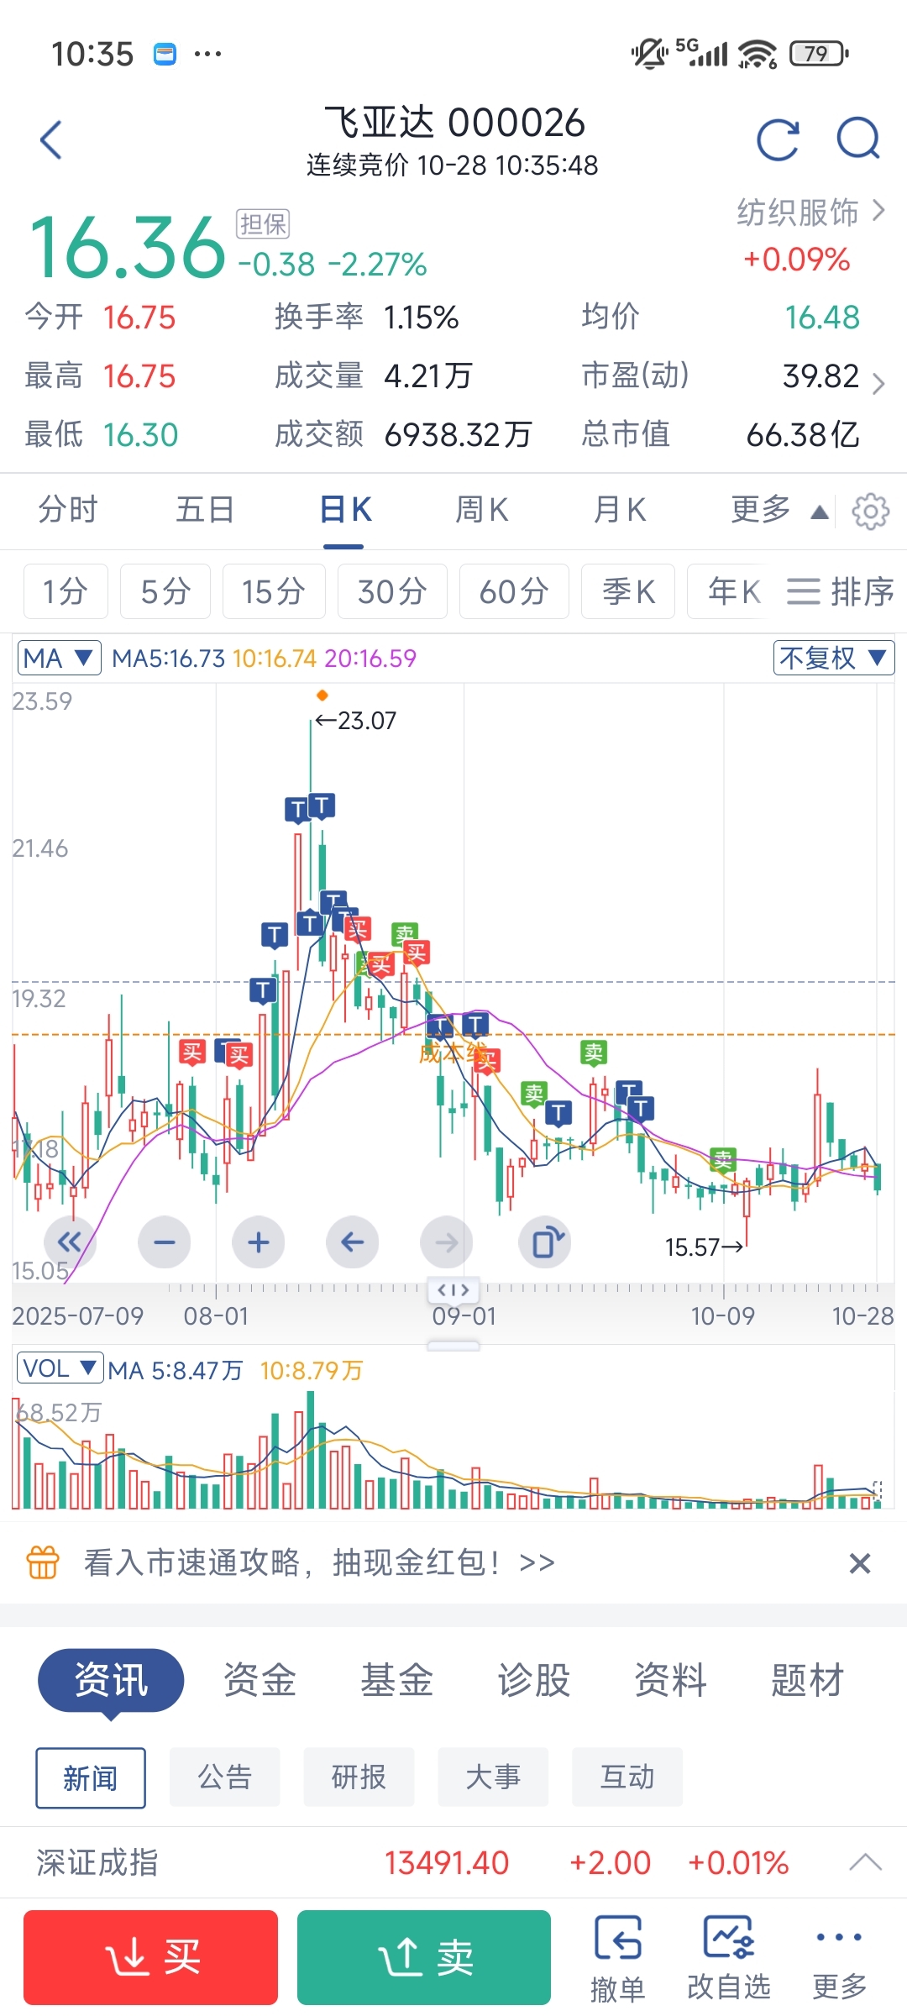Open the 排序 sort list
Screen dimensions: 907x2016
(x=840, y=591)
